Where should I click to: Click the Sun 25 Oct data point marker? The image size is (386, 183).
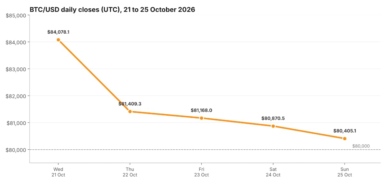pyautogui.click(x=345, y=138)
